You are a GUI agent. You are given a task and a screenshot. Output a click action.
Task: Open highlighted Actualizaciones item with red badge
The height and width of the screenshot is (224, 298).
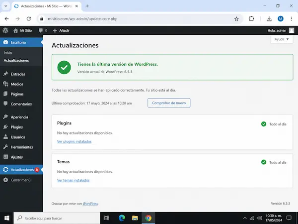[x=21, y=170]
